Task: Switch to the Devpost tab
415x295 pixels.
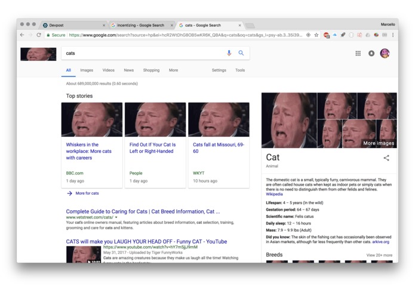Action: pyautogui.click(x=73, y=26)
